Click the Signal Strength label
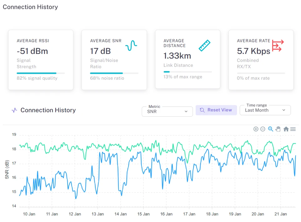Screen dimensions: 301x222 point(26,63)
